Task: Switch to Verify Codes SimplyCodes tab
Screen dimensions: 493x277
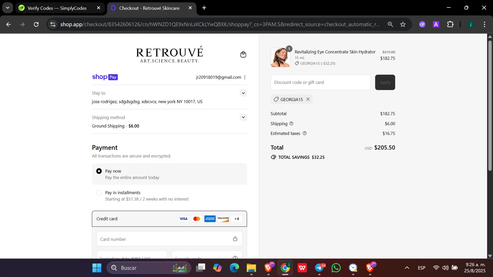Action: pyautogui.click(x=57, y=8)
